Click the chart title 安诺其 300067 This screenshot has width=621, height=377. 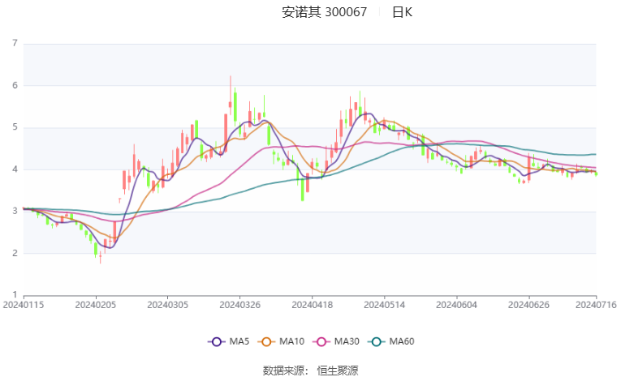[x=325, y=12]
